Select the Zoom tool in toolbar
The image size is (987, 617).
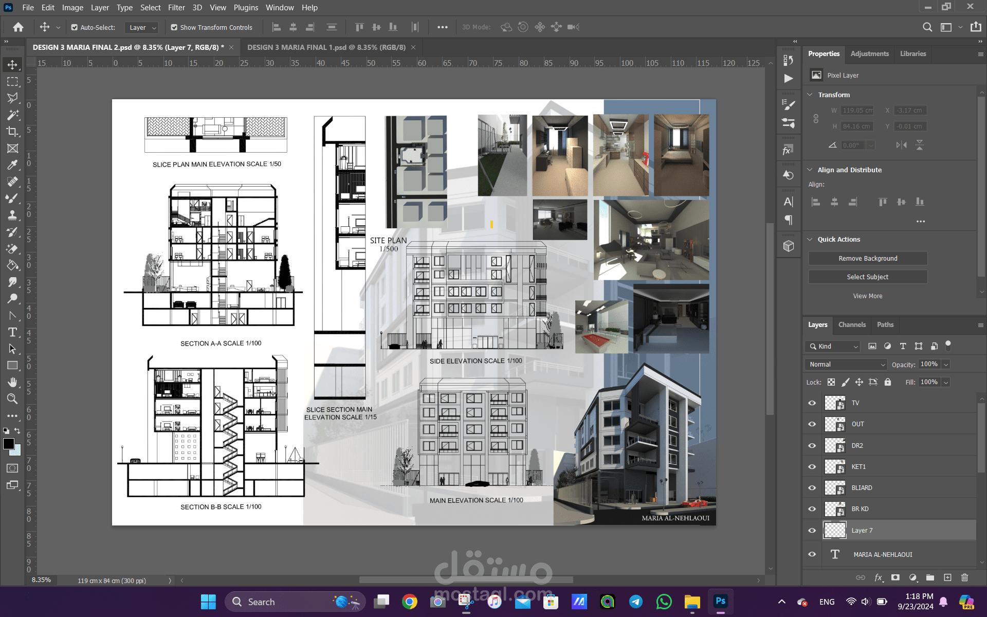click(x=12, y=399)
